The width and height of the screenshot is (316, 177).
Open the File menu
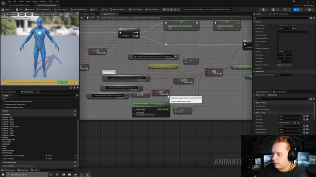coord(9,1)
